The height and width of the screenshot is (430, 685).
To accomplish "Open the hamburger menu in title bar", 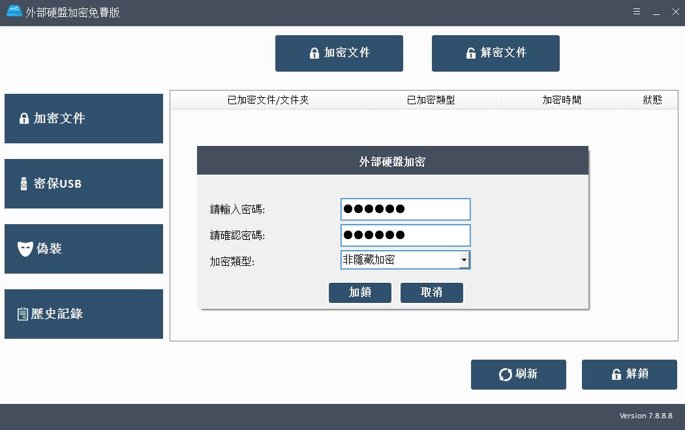I will pyautogui.click(x=637, y=12).
